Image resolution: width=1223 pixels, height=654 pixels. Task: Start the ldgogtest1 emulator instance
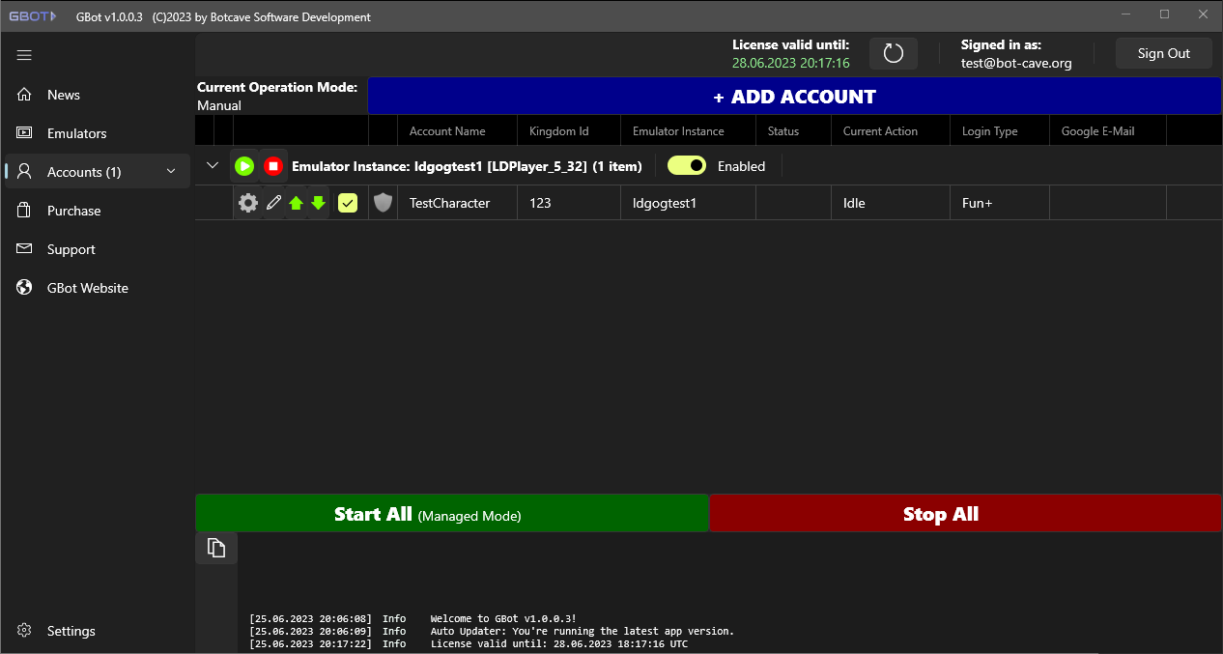point(244,165)
